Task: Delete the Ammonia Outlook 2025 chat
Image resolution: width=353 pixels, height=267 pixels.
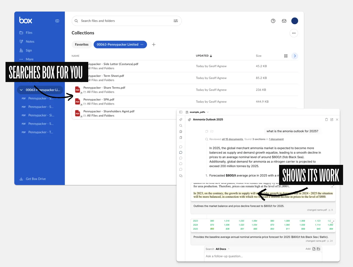Action: point(327,120)
